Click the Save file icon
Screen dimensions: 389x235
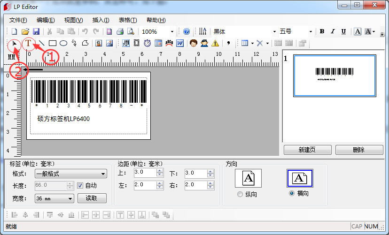36,31
